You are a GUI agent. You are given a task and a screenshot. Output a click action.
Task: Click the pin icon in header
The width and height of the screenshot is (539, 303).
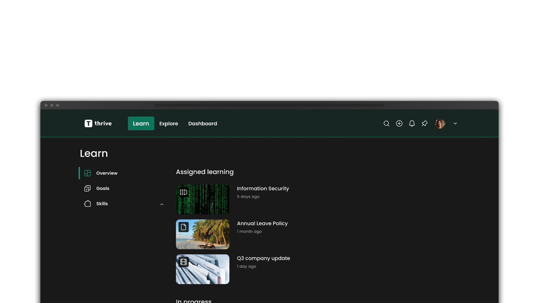click(424, 123)
